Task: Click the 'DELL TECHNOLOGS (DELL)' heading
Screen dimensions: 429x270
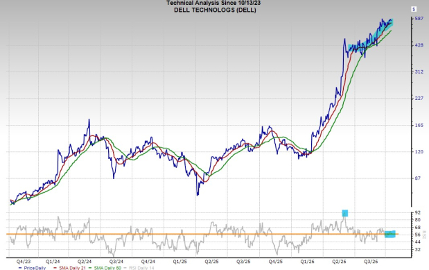Action: pos(215,10)
